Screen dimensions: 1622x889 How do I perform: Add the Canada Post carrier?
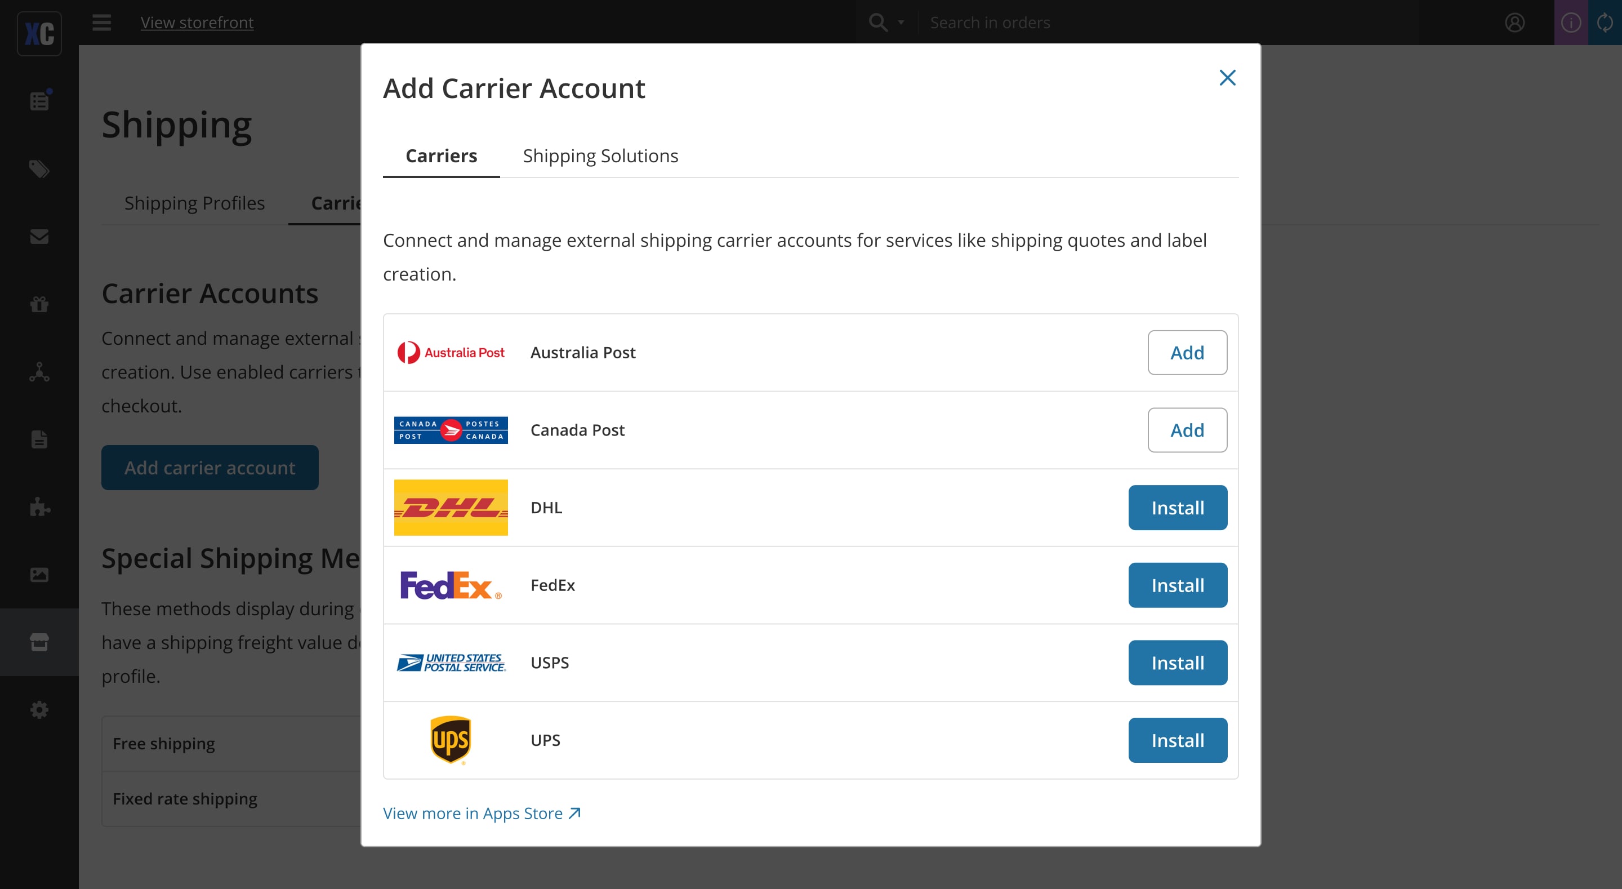(1187, 430)
